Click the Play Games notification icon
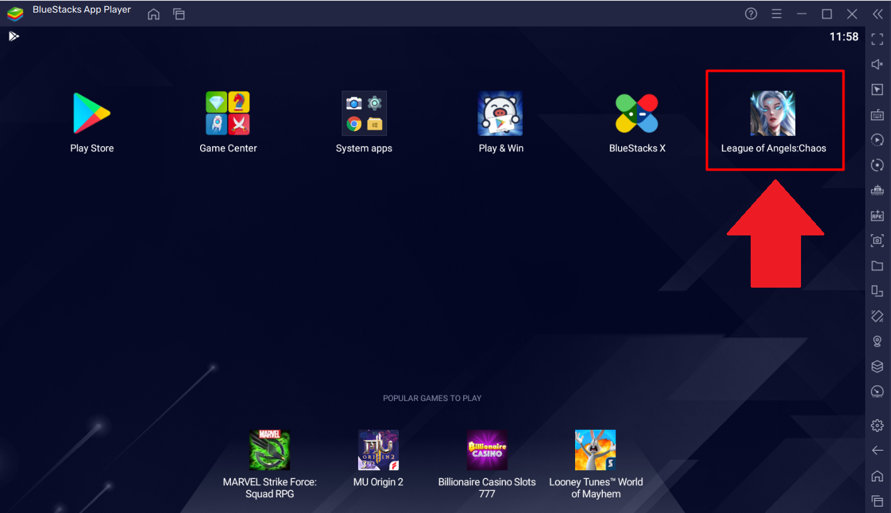The image size is (891, 513). [14, 37]
